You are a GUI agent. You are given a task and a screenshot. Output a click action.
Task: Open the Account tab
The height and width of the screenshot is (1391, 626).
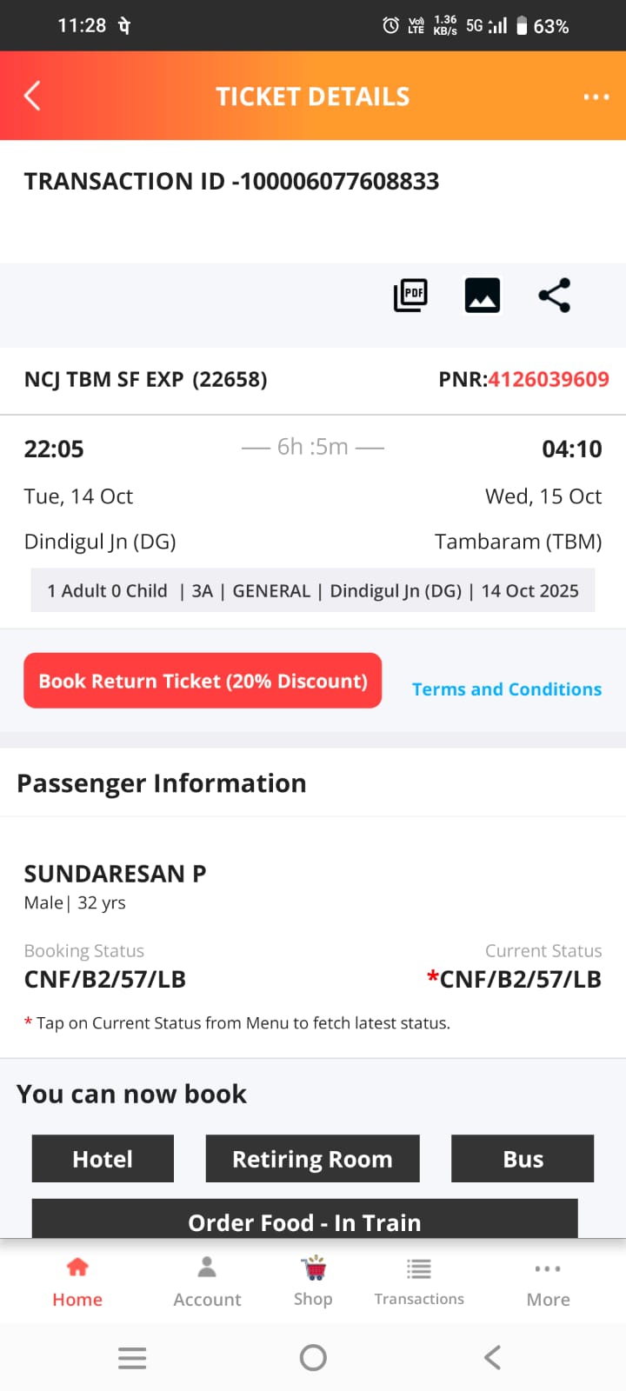207,1281
